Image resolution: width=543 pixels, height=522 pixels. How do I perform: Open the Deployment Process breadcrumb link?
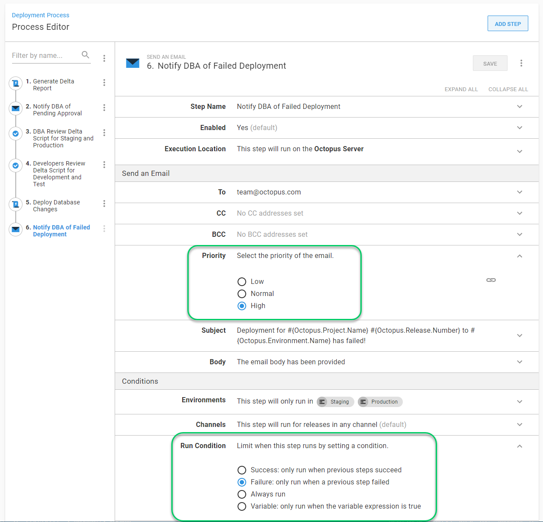41,15
